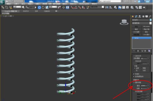Open the selection filter dropdown
153x101 pixels.
(x=17, y=7)
